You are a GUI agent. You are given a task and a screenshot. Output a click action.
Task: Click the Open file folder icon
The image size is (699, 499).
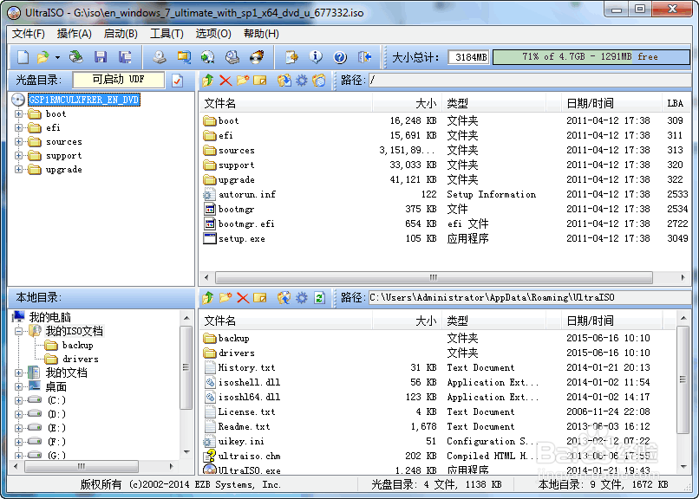(42, 57)
